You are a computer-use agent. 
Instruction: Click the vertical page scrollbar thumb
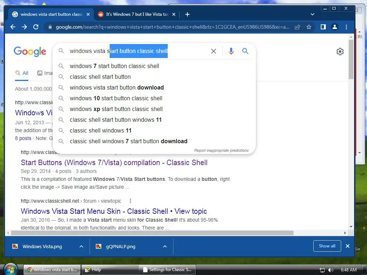click(x=351, y=59)
